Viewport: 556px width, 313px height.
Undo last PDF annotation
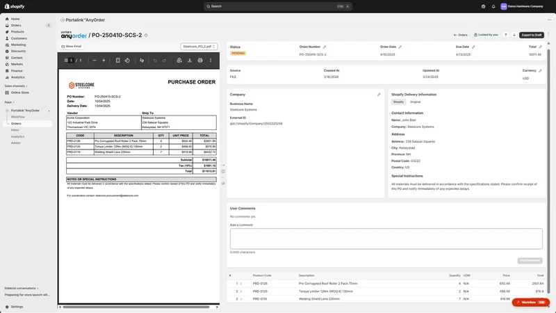coord(155,61)
